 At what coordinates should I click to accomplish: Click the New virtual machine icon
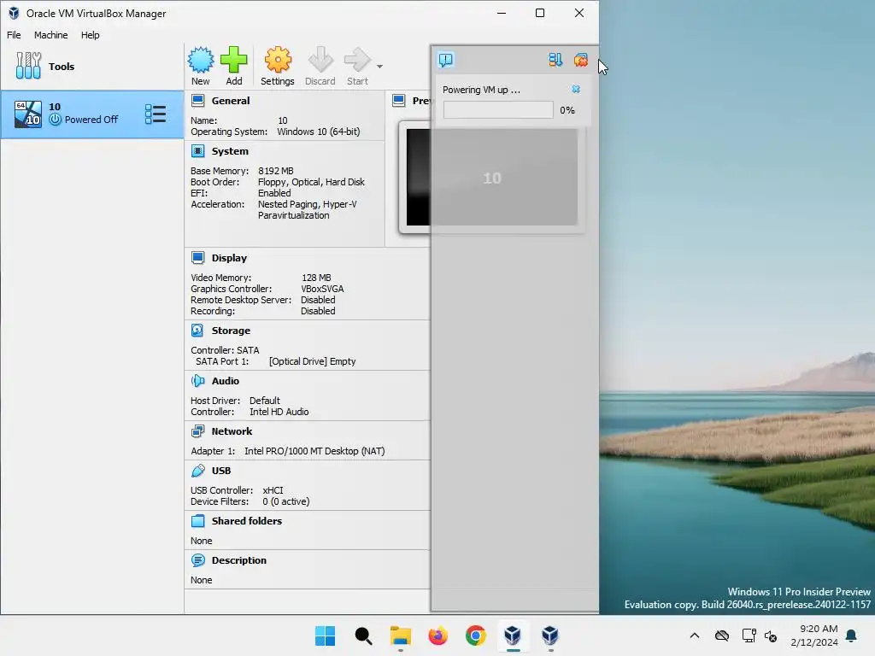point(200,60)
